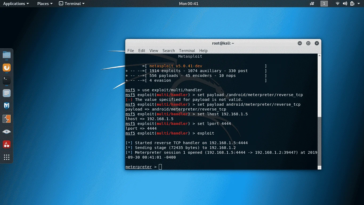Click the eye icon in the dock

(x=7, y=132)
